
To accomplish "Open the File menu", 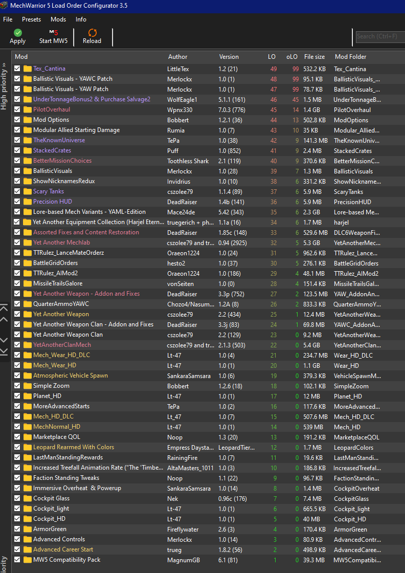I will pyautogui.click(x=8, y=19).
